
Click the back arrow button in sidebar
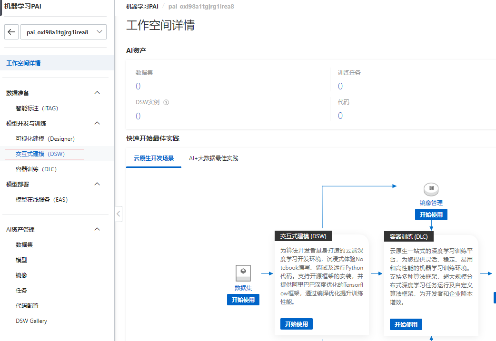pyautogui.click(x=12, y=32)
